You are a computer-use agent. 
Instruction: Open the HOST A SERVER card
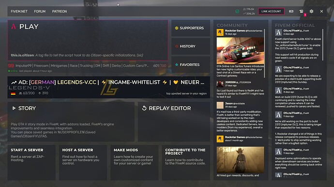click(83, 162)
